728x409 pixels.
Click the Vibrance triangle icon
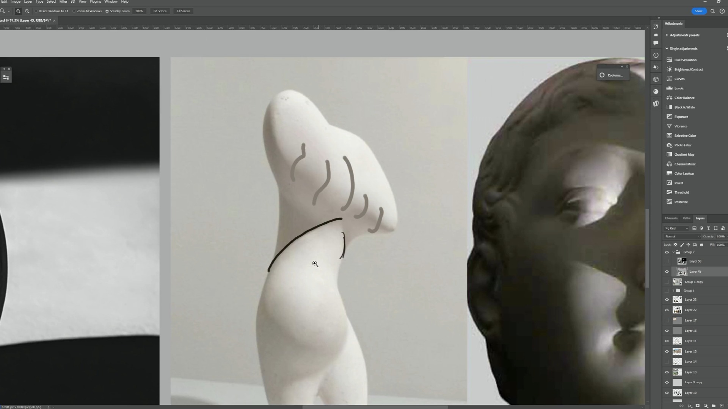(x=669, y=126)
